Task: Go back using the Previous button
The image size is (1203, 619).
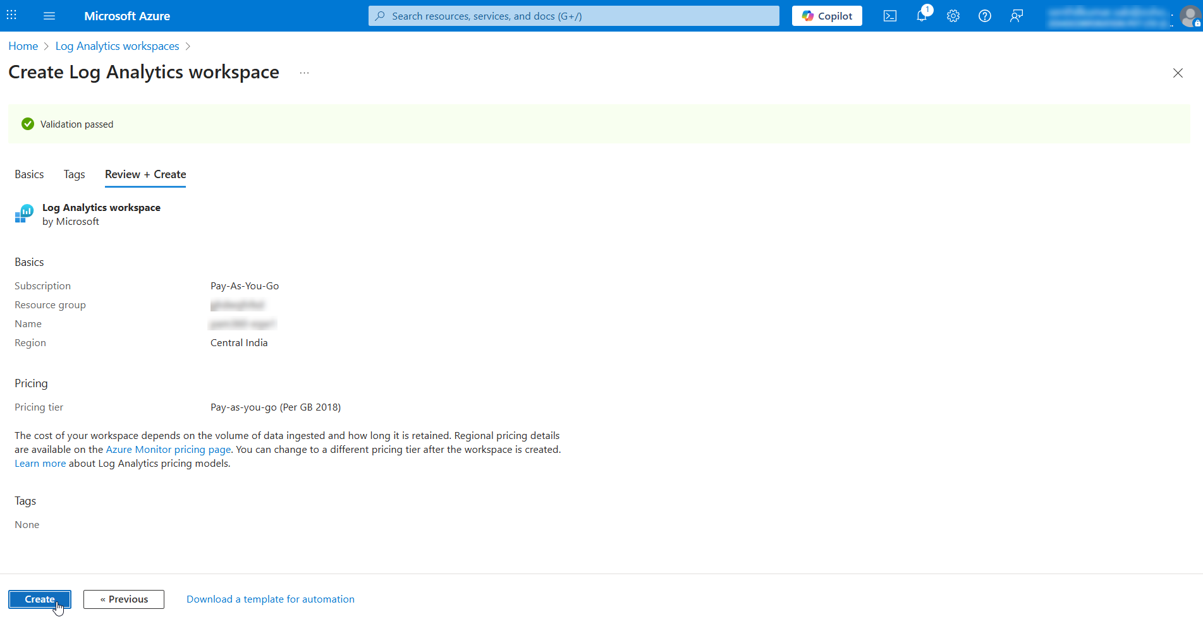Action: tap(123, 599)
